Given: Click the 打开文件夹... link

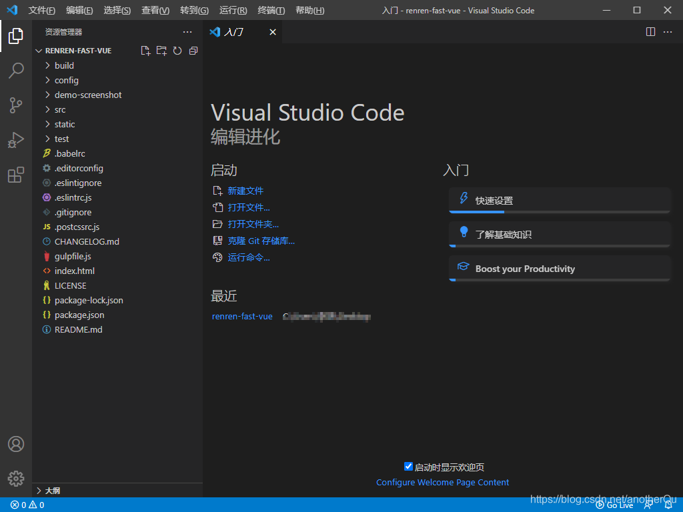Looking at the screenshot, I should tap(253, 224).
